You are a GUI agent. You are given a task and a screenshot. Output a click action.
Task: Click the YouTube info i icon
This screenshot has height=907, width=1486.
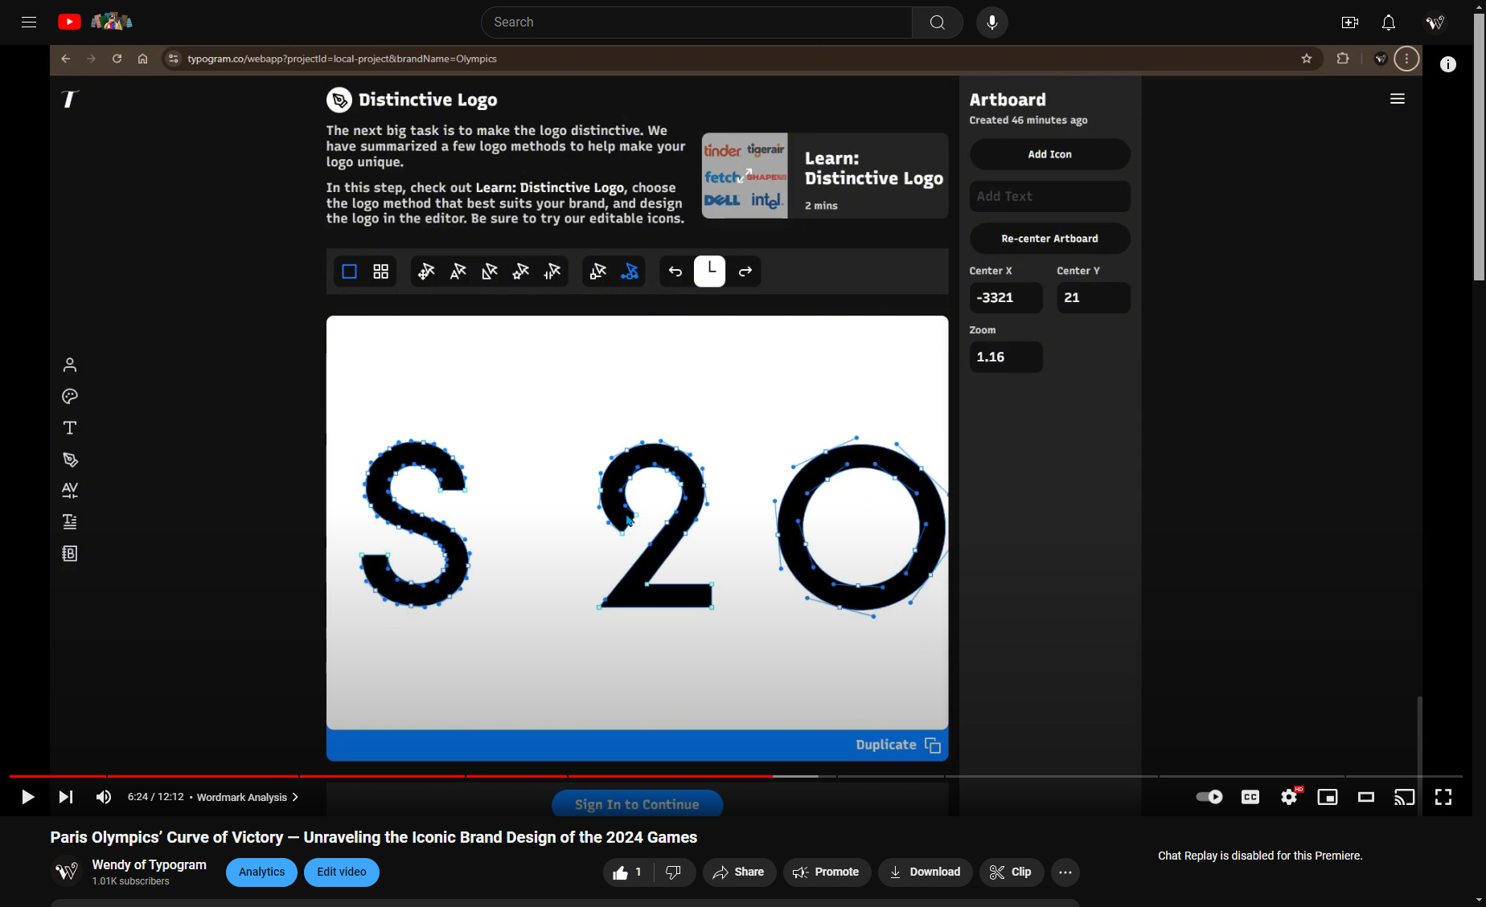1448,64
